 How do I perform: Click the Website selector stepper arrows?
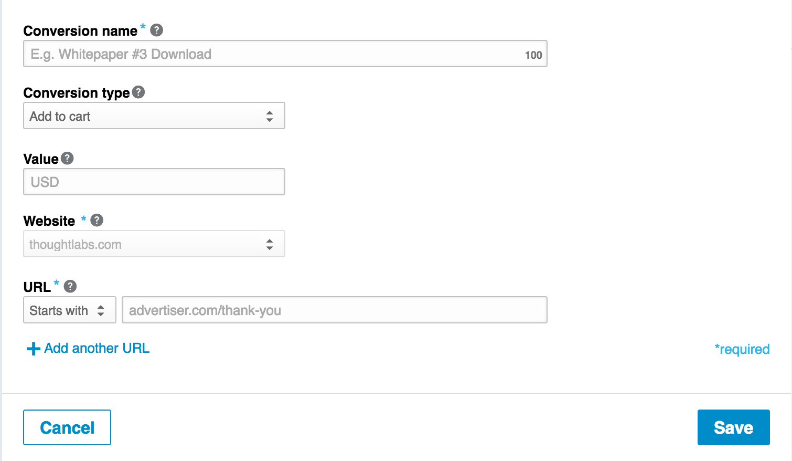[270, 244]
